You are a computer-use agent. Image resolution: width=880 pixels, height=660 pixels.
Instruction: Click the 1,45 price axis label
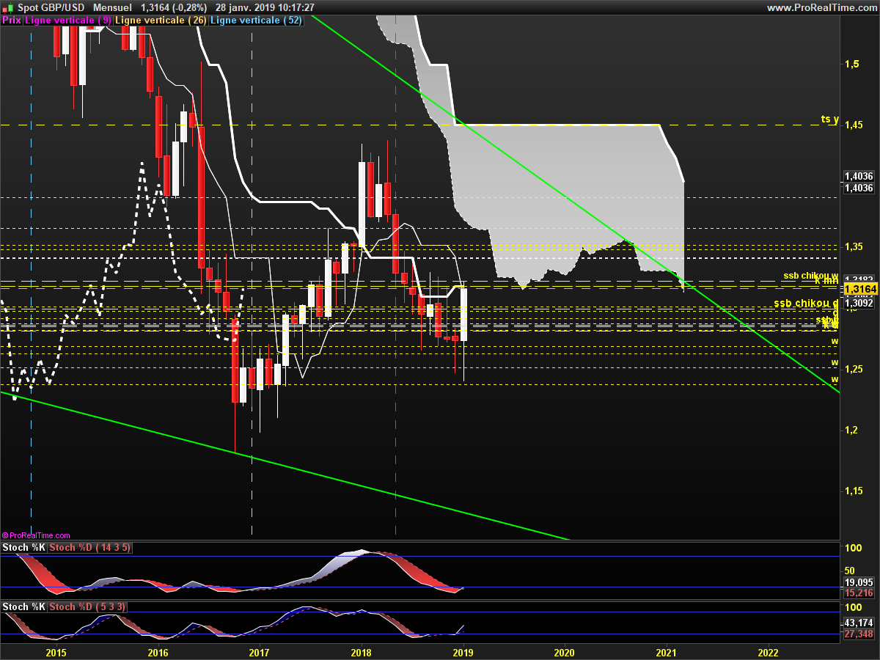(x=853, y=125)
